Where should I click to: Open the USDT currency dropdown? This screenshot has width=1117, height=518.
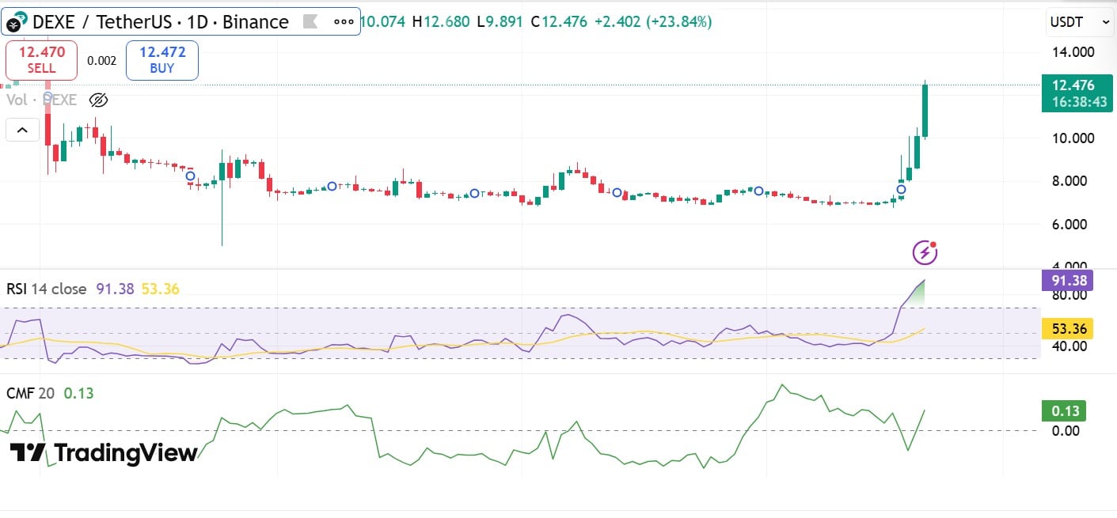(1078, 22)
